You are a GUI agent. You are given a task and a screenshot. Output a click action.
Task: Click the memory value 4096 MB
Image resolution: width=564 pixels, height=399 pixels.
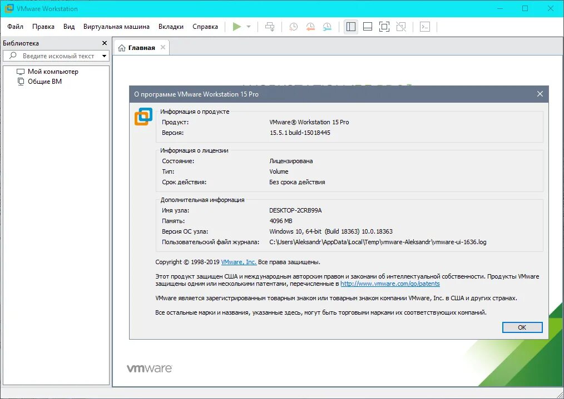point(280,221)
